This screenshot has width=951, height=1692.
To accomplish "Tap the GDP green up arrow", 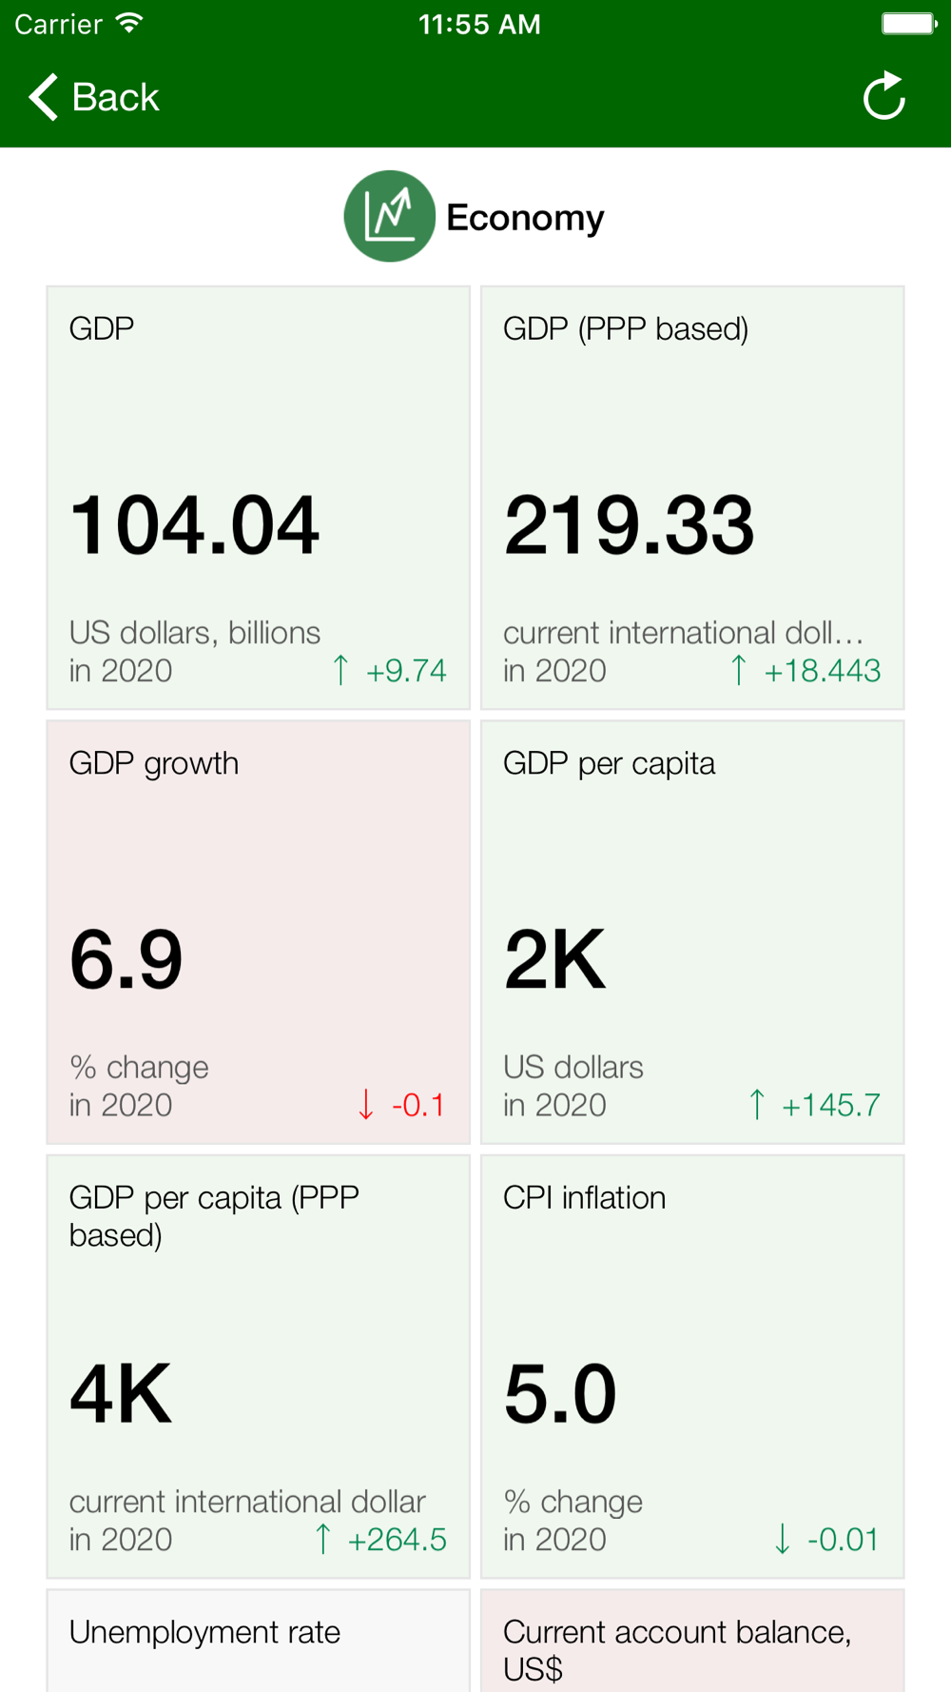I will click(340, 670).
